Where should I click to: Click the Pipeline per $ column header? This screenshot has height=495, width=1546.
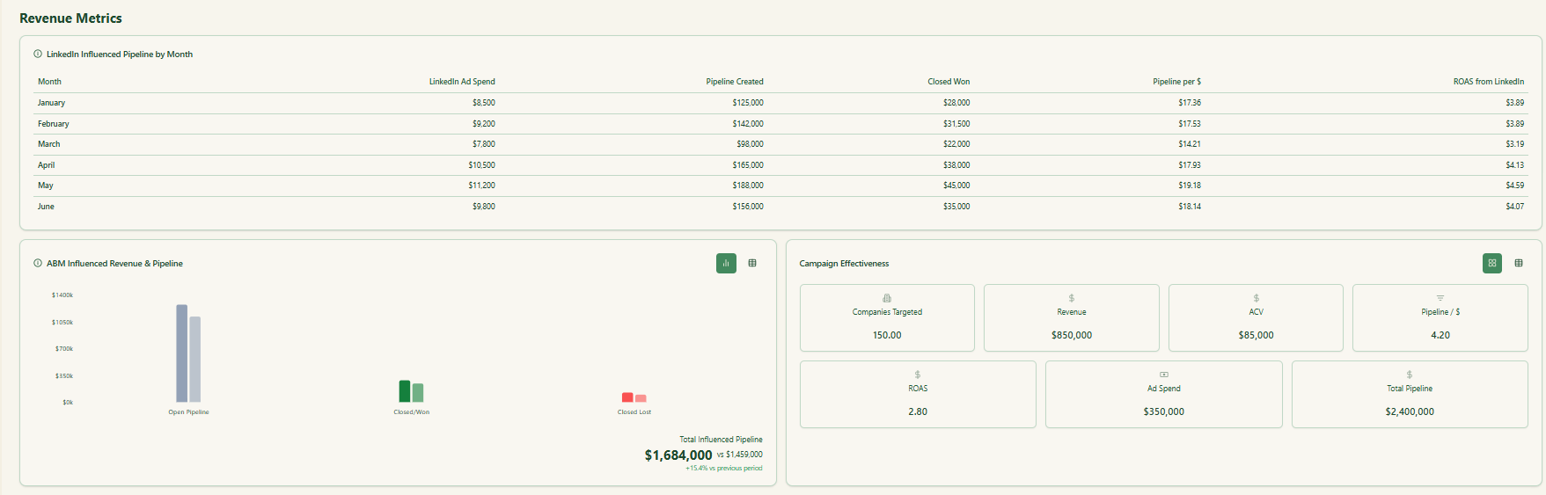point(1177,82)
